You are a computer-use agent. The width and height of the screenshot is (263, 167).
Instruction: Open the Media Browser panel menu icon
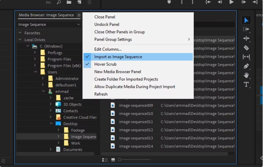(x=79, y=15)
